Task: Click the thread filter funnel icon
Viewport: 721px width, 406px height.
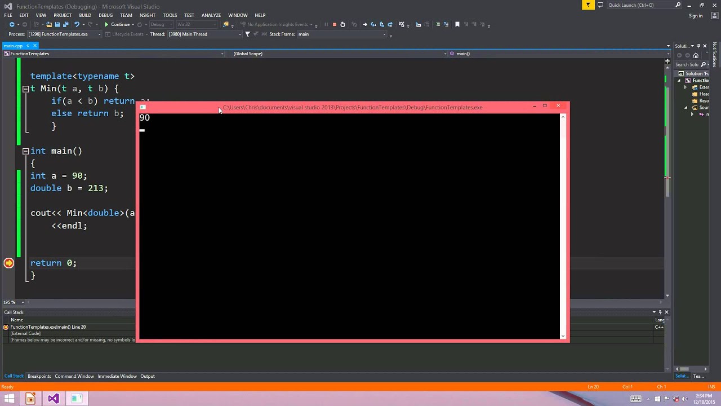Action: [247, 34]
